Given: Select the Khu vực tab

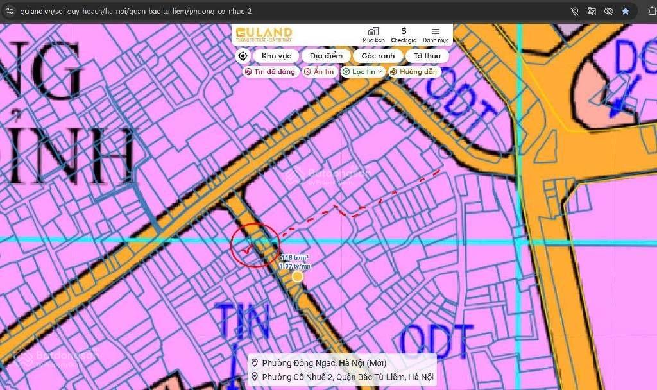Looking at the screenshot, I should click(276, 56).
